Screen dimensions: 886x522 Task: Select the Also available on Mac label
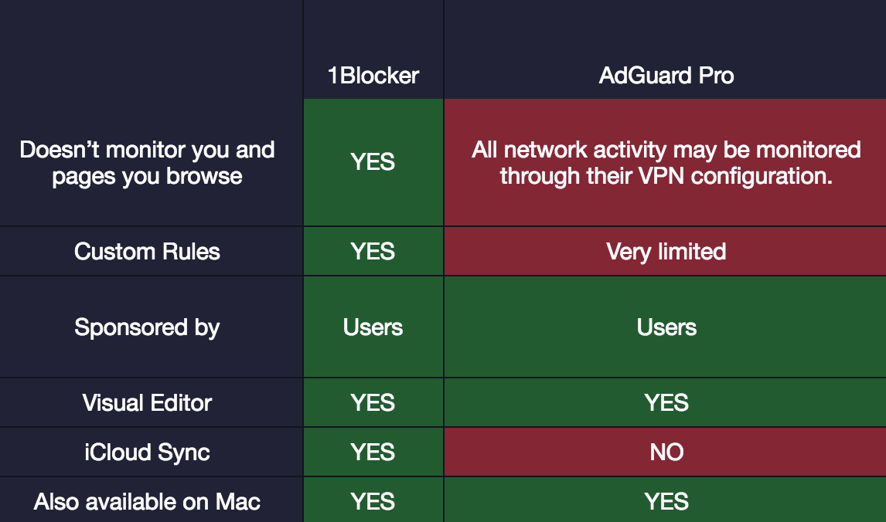tap(147, 503)
